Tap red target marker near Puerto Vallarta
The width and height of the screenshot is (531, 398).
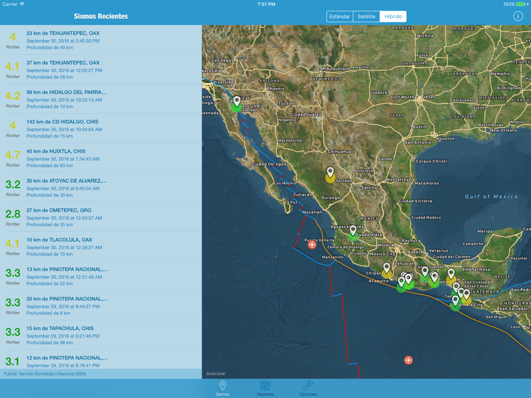(x=312, y=244)
